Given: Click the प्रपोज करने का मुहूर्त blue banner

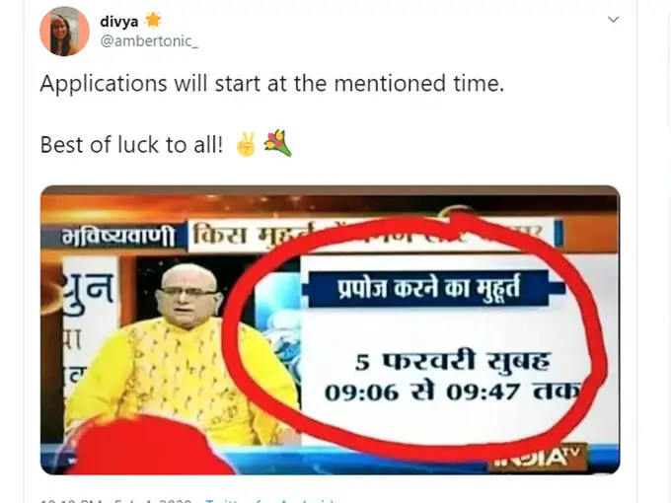Looking at the screenshot, I should point(429,289).
